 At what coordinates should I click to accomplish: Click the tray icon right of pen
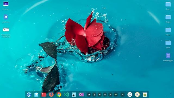[116, 94]
